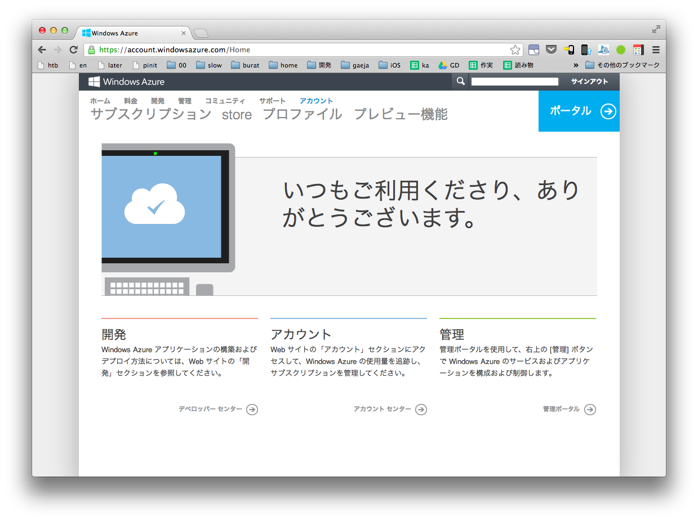Select ホーム in top navigation

100,101
